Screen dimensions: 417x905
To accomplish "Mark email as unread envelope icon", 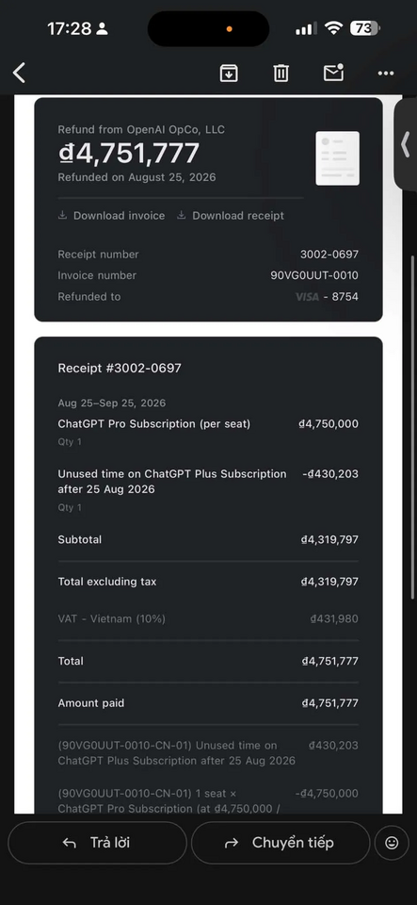I will 333,73.
